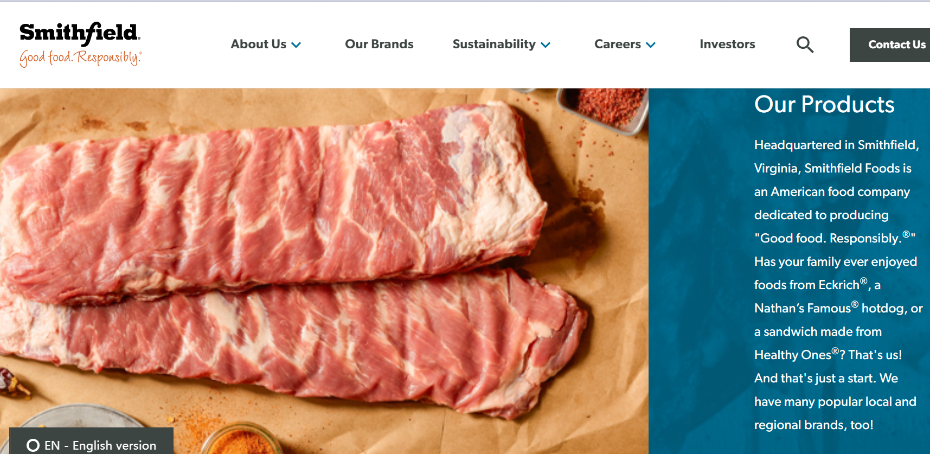Click the Contact Us button

point(890,45)
